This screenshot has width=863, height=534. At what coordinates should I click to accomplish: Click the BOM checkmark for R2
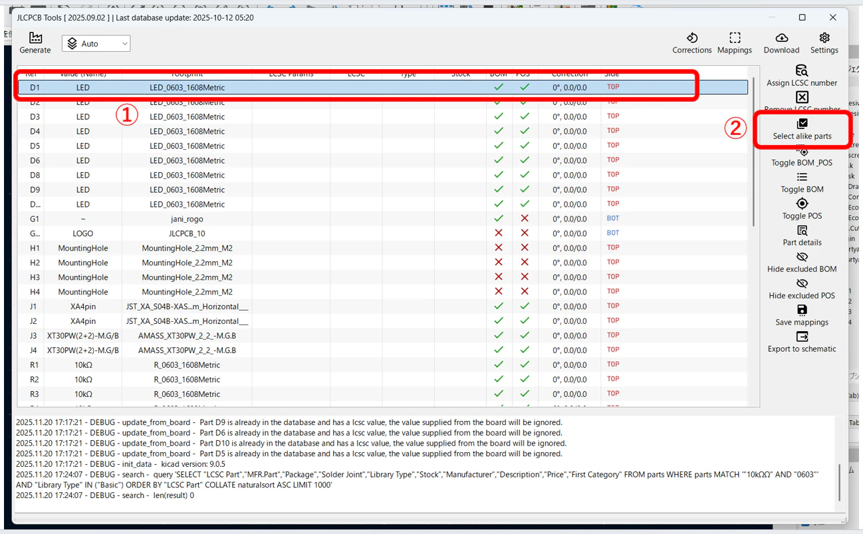(x=499, y=380)
